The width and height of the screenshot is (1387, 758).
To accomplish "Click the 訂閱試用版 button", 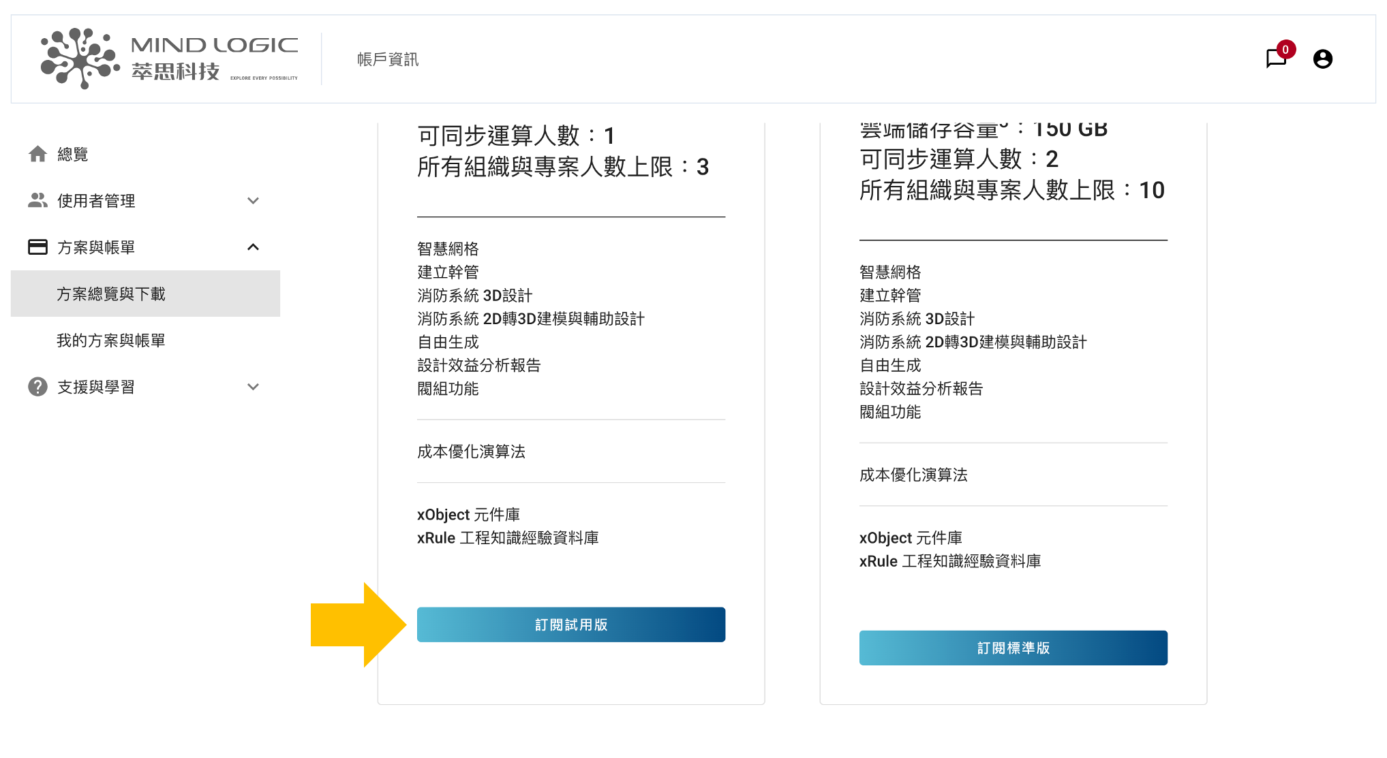I will click(x=570, y=625).
